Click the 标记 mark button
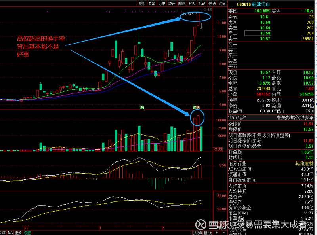The width and height of the screenshot is (317, 235). click(202, 3)
